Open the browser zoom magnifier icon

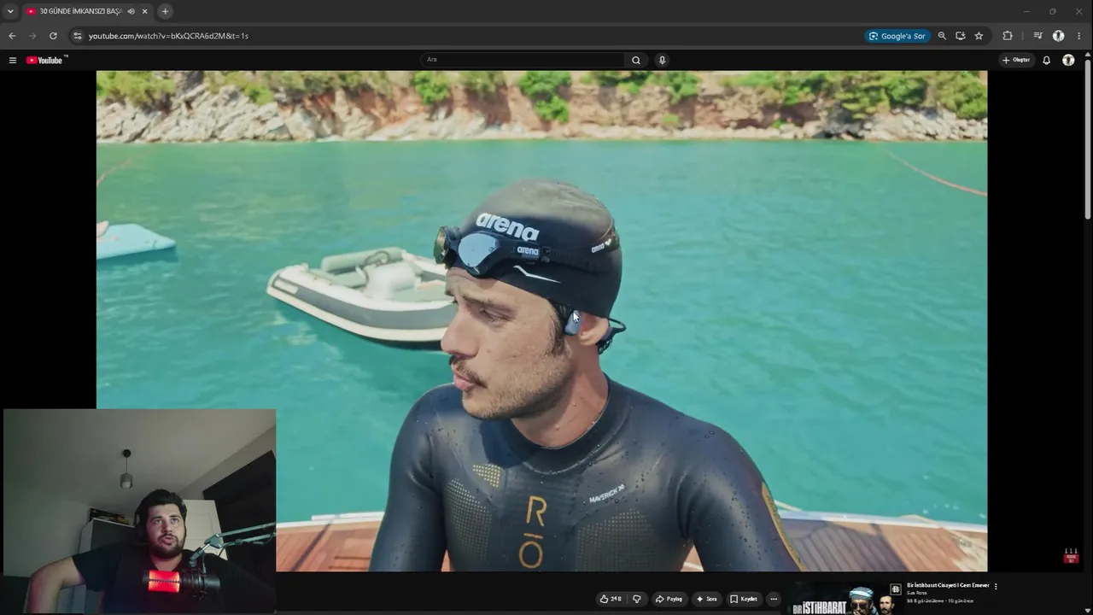[x=942, y=36]
